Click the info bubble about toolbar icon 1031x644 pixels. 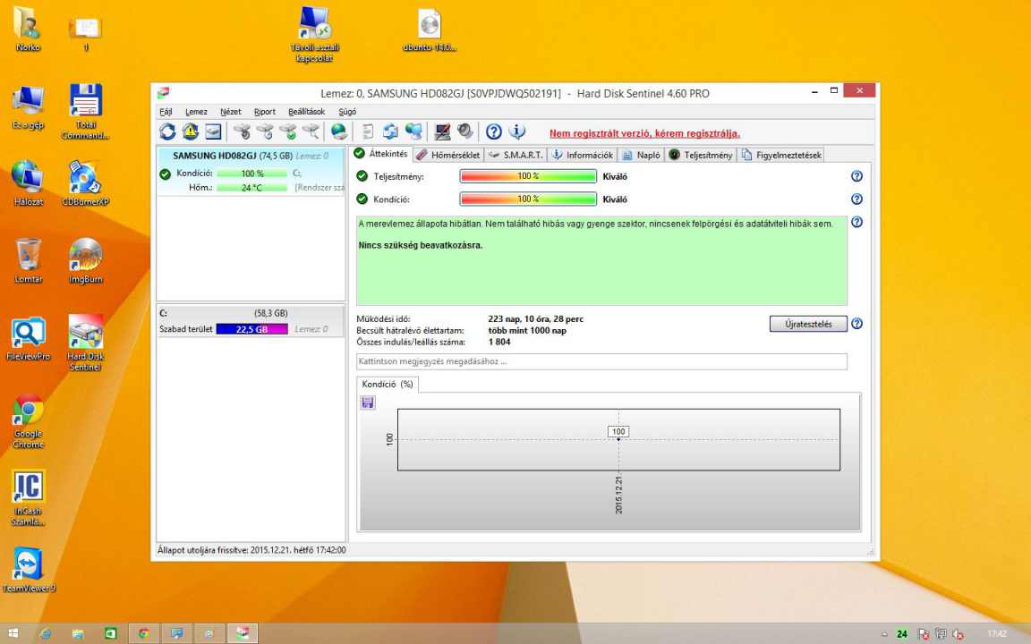517,132
